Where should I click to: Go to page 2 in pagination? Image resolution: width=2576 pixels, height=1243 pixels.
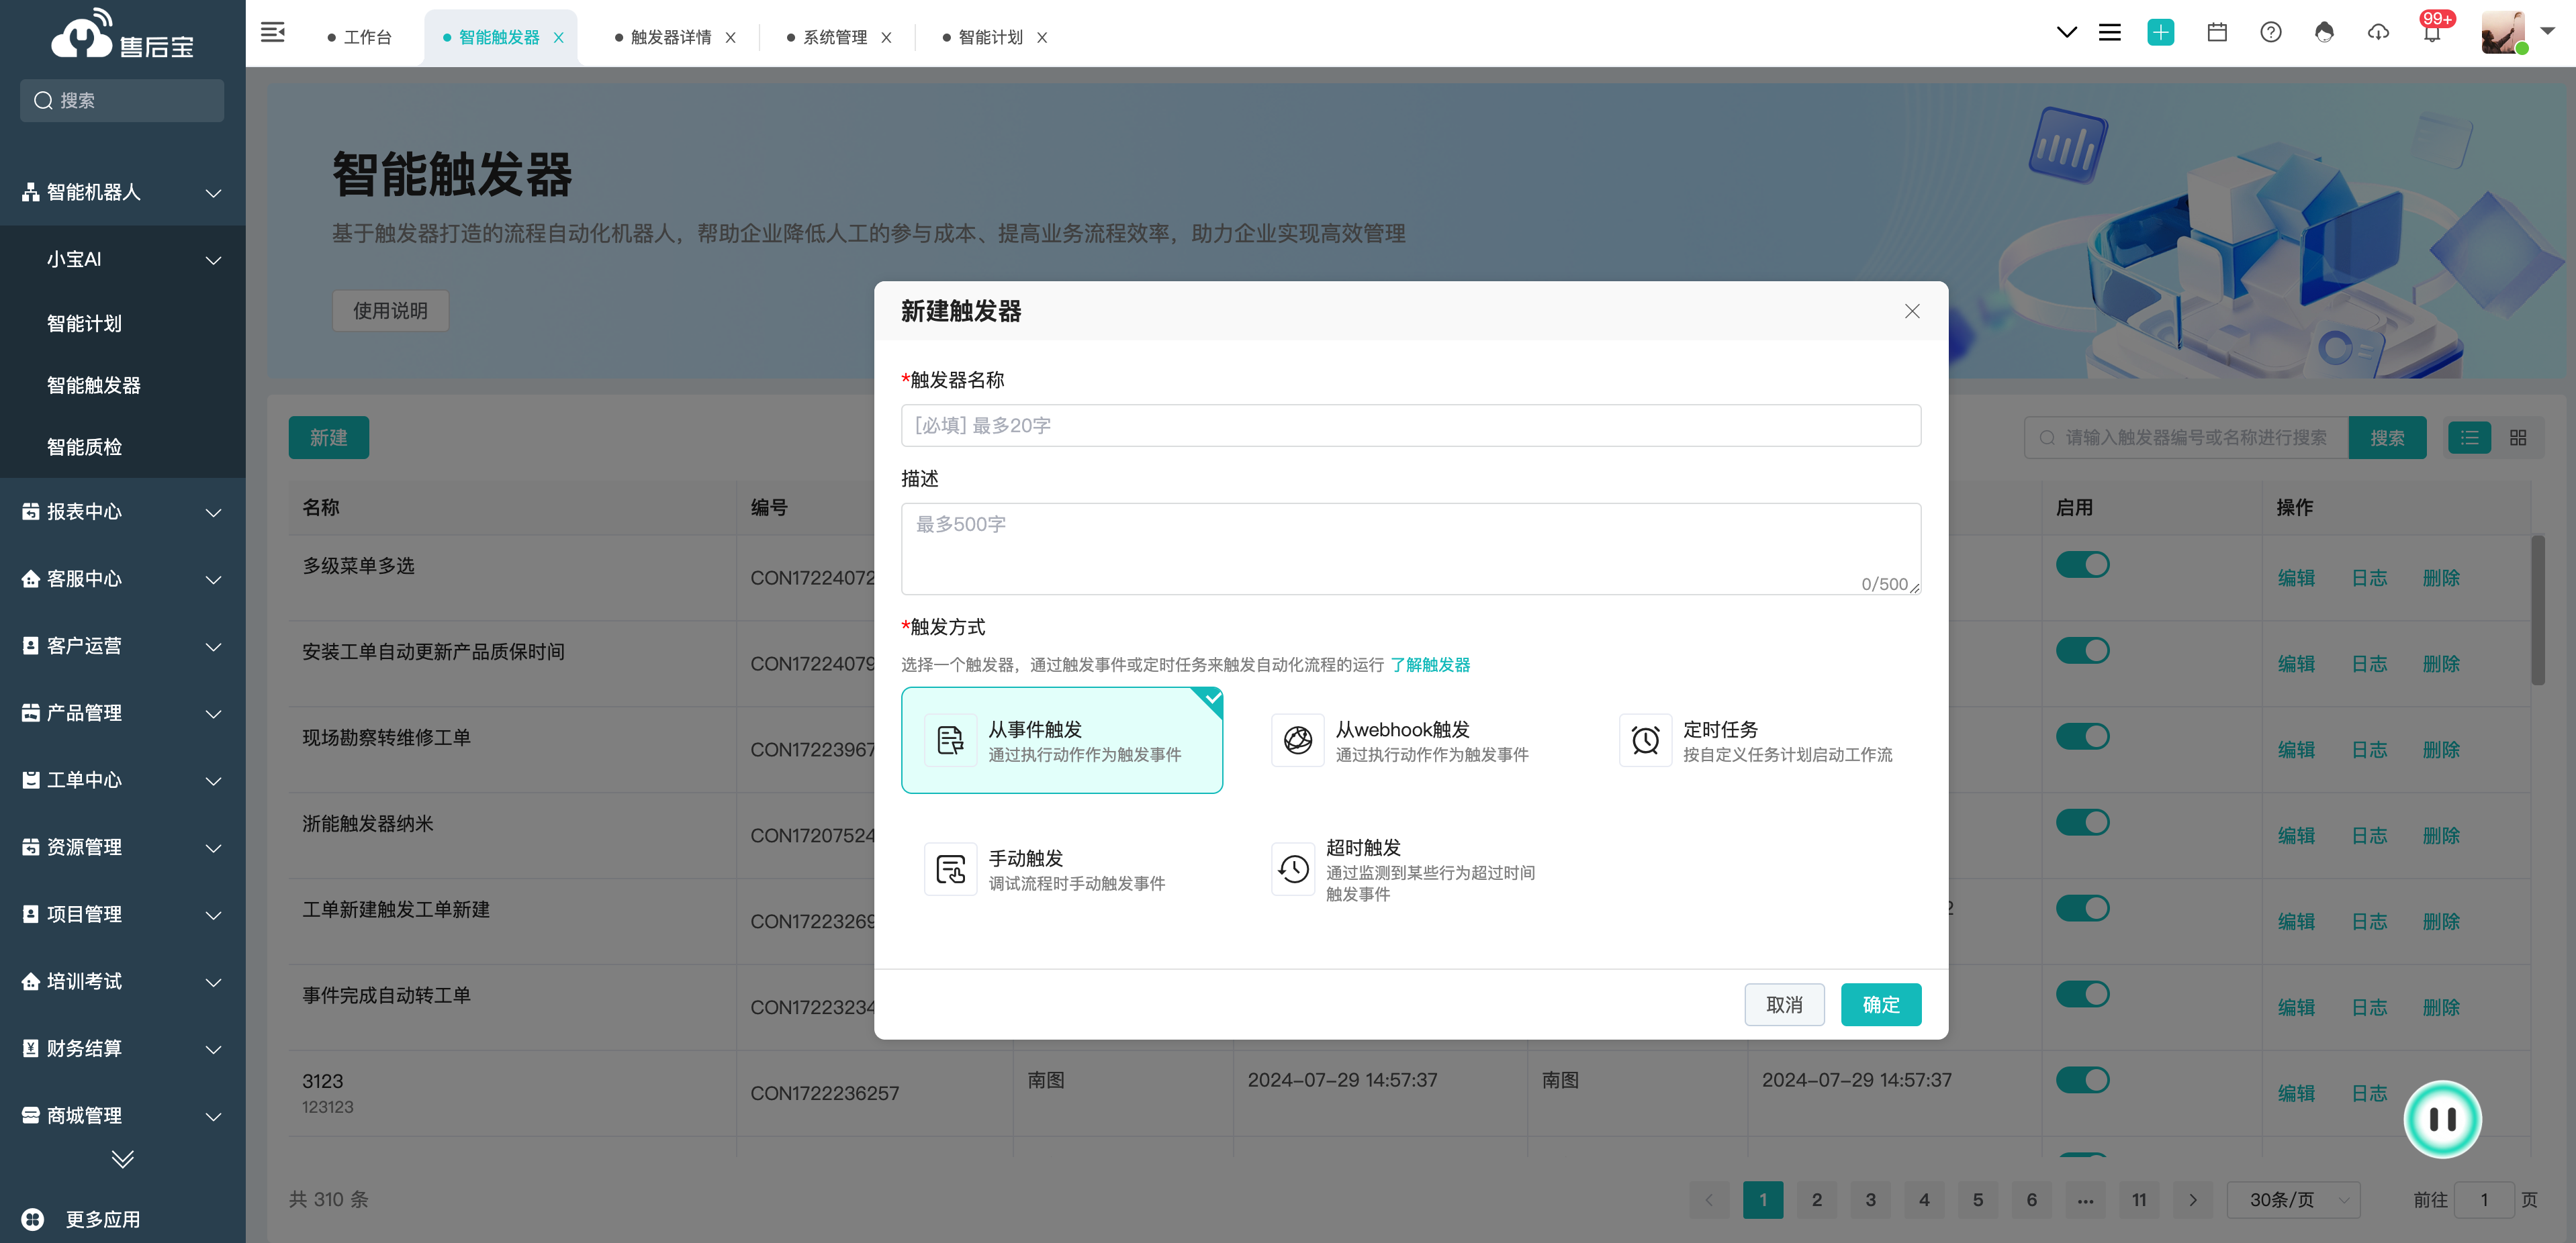click(1816, 1200)
